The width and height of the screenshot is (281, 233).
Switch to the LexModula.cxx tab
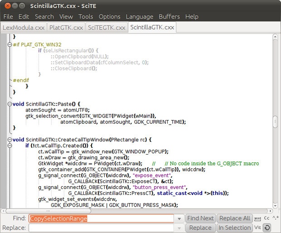coord(24,28)
